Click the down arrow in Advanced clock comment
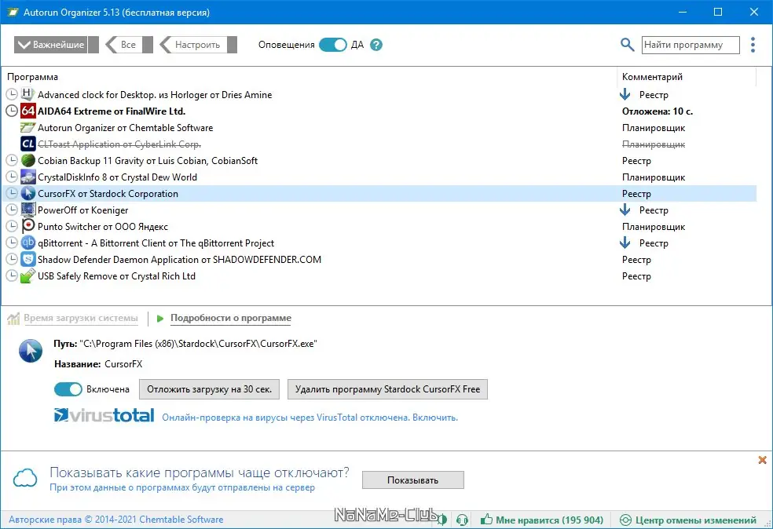773x529 pixels. tap(625, 94)
